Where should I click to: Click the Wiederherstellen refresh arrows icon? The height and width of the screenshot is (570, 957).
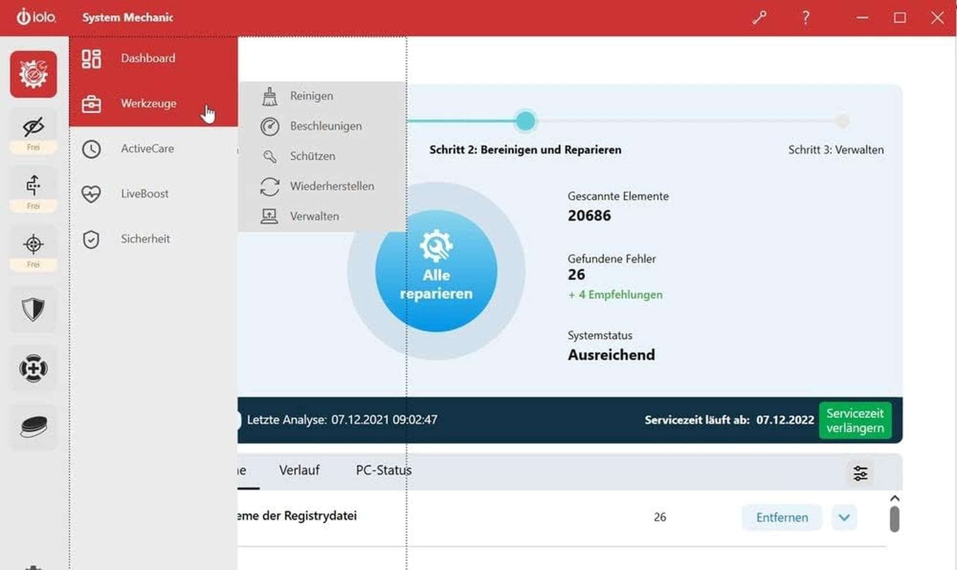(270, 186)
